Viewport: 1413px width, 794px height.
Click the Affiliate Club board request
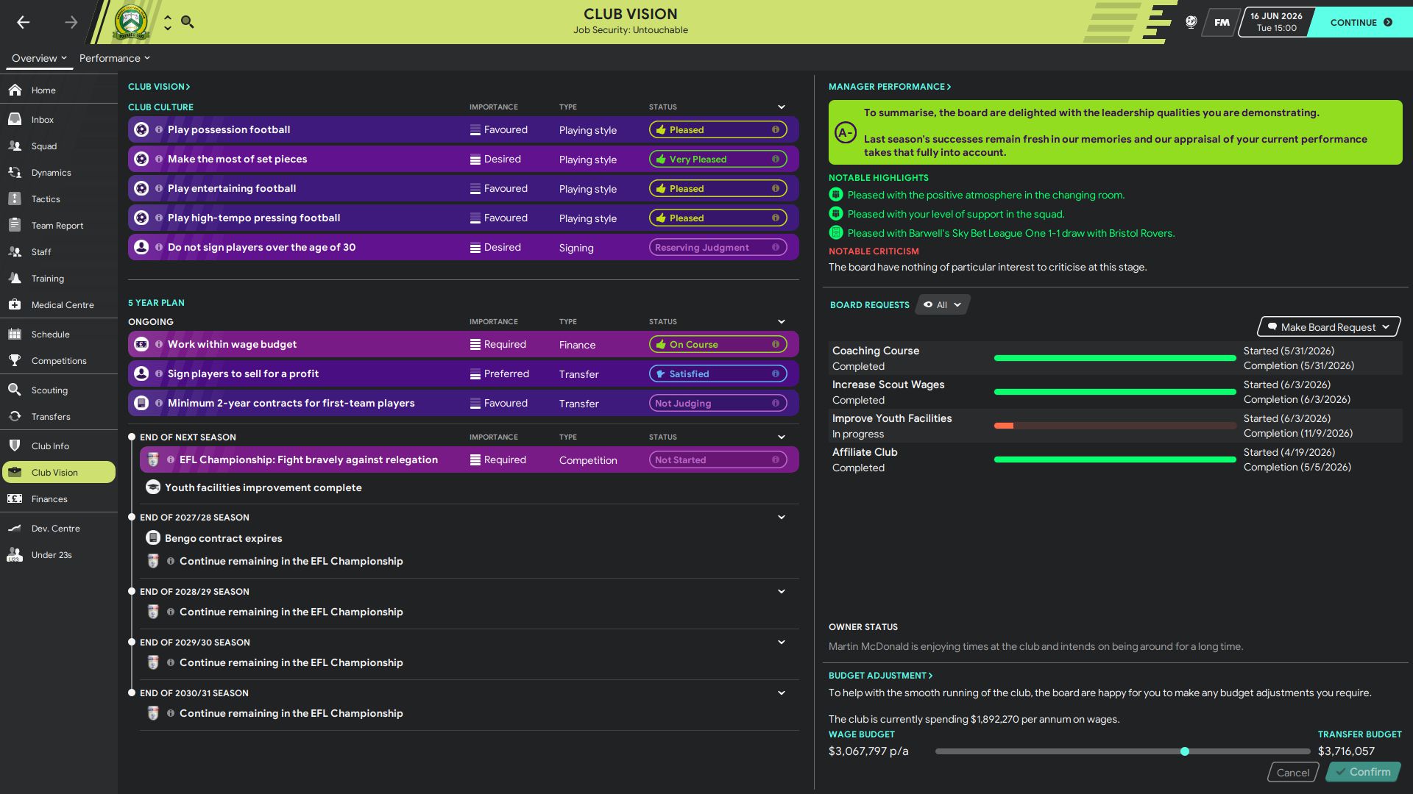pos(1114,459)
